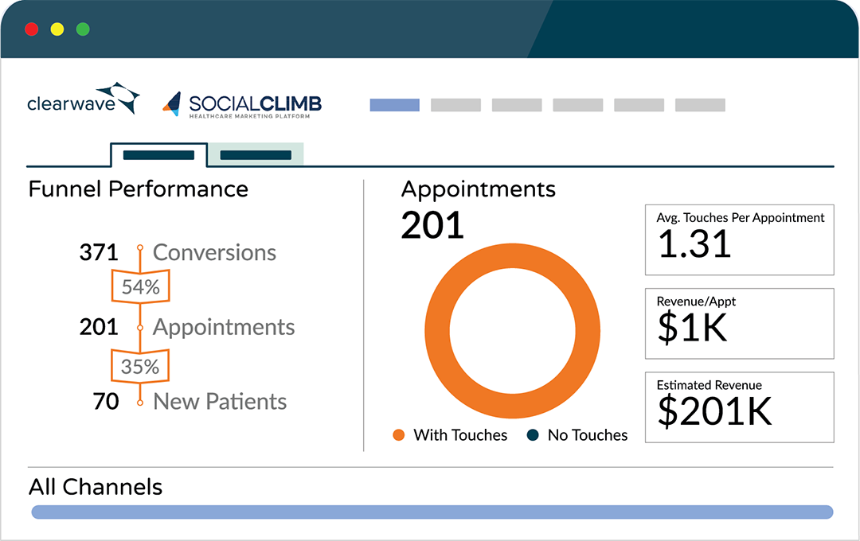Click the red window close dot

tap(32, 29)
